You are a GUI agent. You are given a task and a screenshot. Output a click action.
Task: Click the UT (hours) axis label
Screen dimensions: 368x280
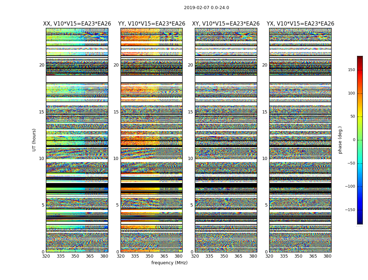(34, 140)
